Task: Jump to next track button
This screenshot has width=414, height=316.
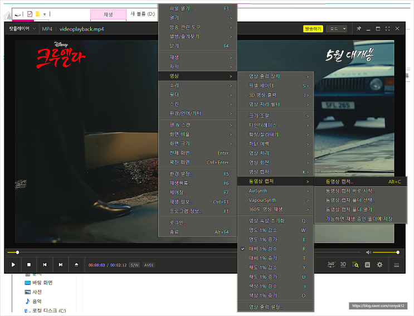Action: coord(61,265)
